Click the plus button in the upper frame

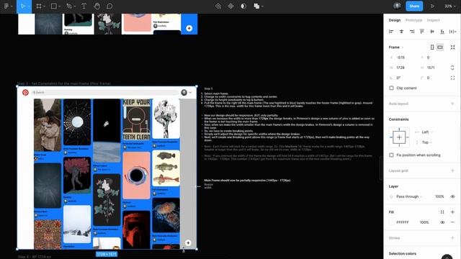coord(189,28)
